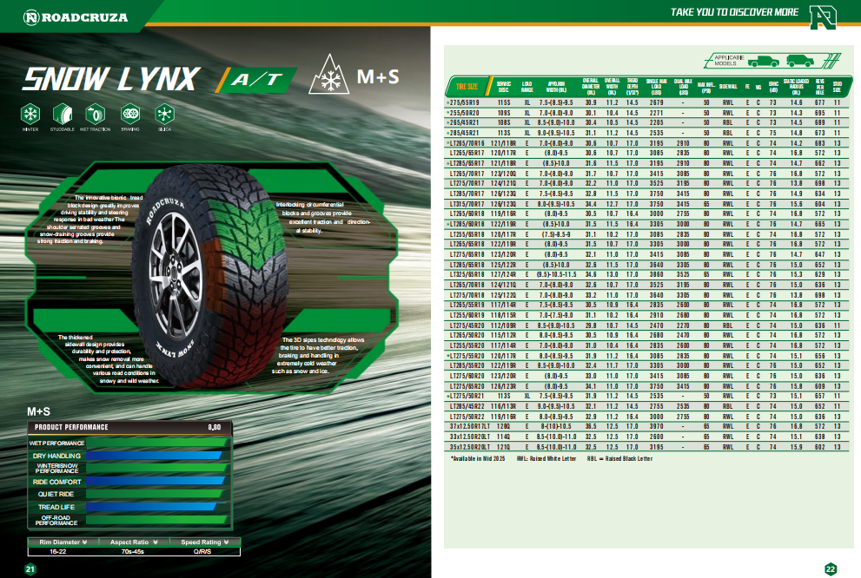Select the LT265/70R16 tire size row
Image resolution: width=861 pixels, height=578 pixels.
coord(647,143)
